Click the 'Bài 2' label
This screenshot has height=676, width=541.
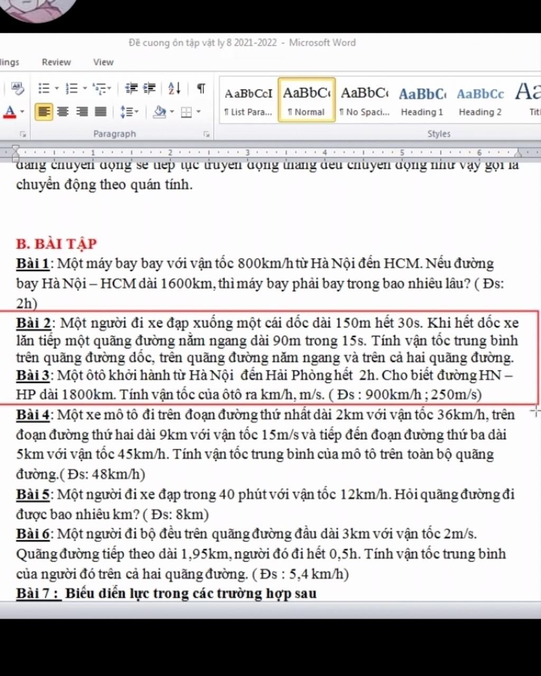click(x=34, y=323)
